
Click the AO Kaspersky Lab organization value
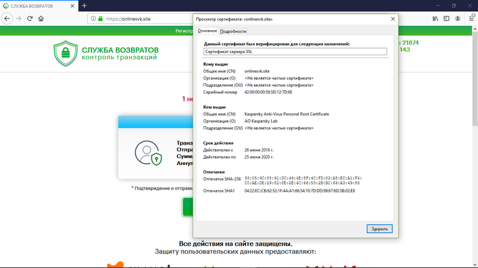click(x=261, y=121)
